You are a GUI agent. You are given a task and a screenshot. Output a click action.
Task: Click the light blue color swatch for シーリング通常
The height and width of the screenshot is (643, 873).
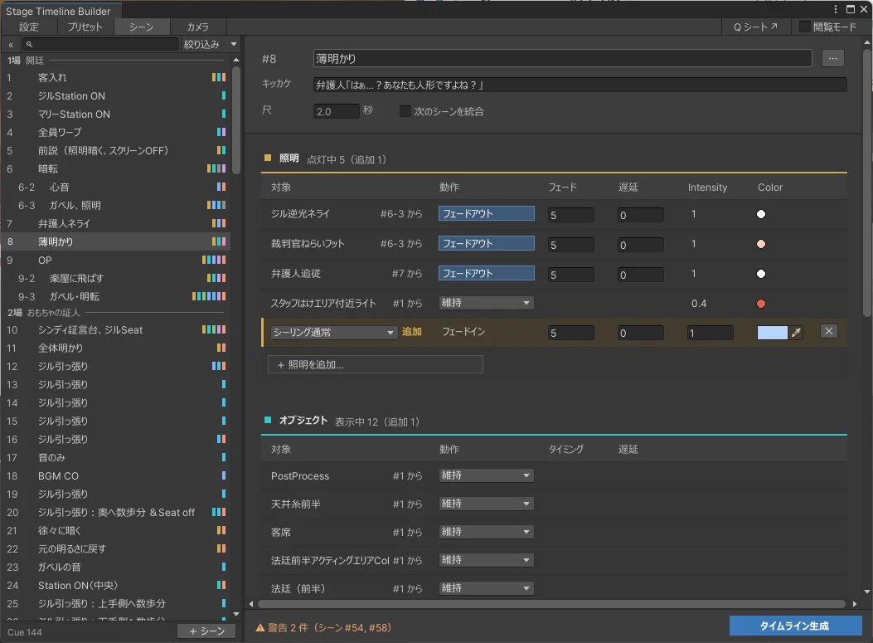(x=772, y=333)
